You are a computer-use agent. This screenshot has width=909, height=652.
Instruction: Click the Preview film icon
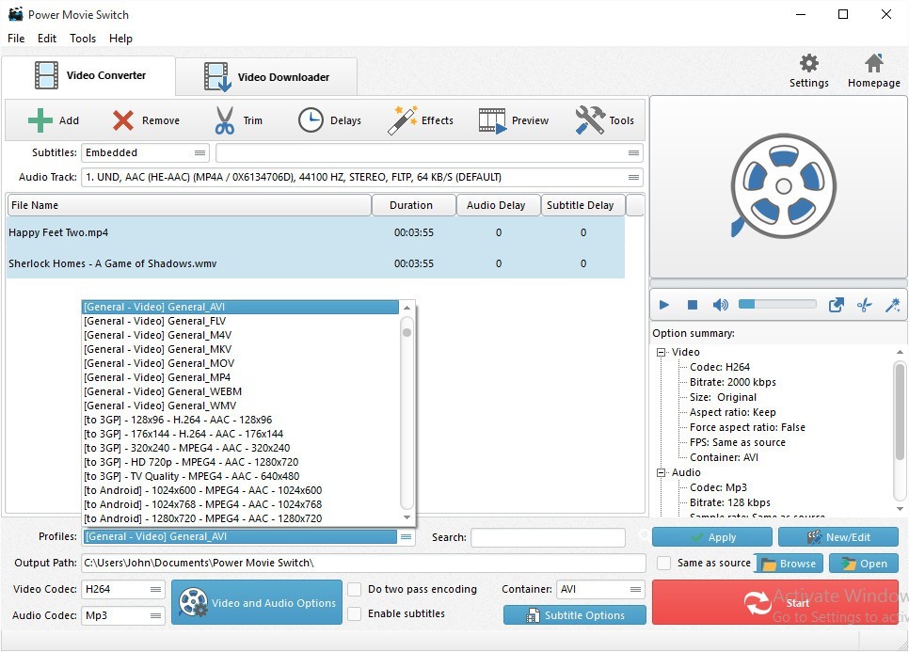492,120
